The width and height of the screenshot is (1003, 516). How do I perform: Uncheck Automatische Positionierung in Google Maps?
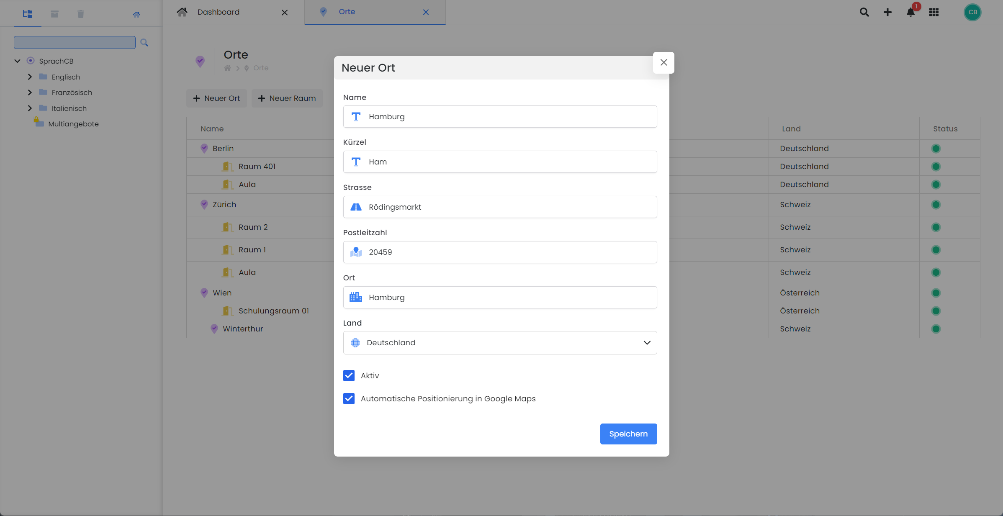349,398
